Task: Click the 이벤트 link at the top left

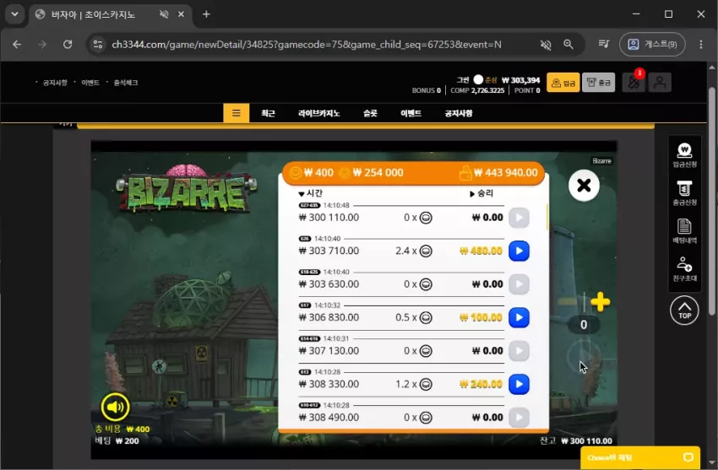Action: click(x=90, y=83)
